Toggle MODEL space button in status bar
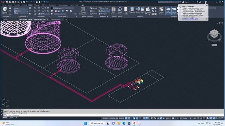Image resolution: width=225 pixels, height=126 pixels. pyautogui.click(x=121, y=118)
